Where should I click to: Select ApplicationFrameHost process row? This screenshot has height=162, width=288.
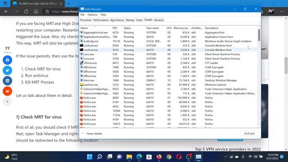tap(168, 37)
